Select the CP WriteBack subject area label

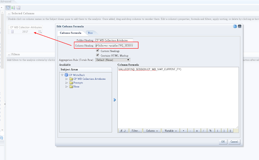77,75
